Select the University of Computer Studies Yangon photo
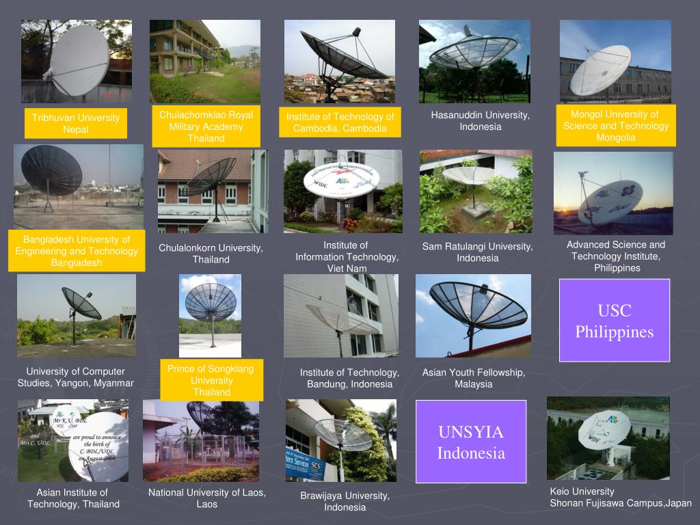 pos(77,316)
